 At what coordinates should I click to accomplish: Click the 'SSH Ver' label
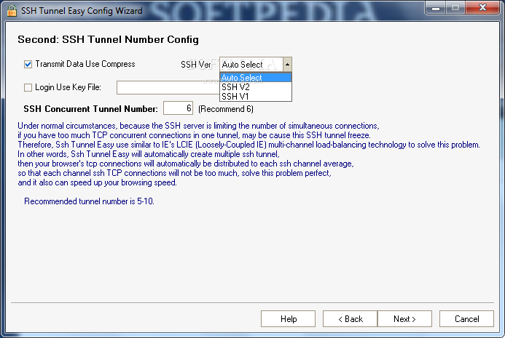coord(196,65)
